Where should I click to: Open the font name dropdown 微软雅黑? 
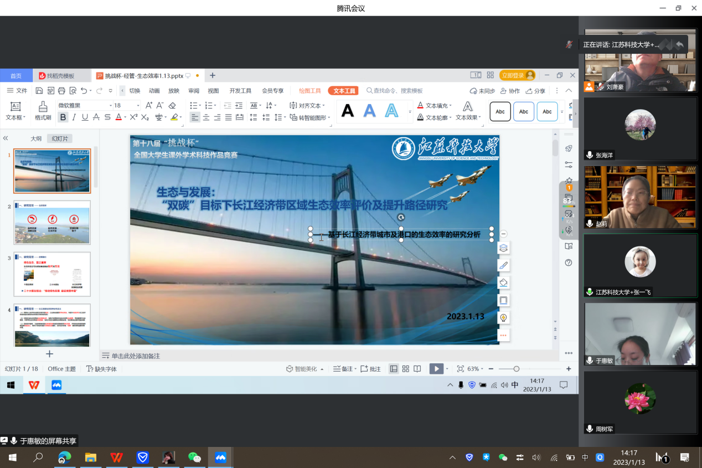click(83, 105)
